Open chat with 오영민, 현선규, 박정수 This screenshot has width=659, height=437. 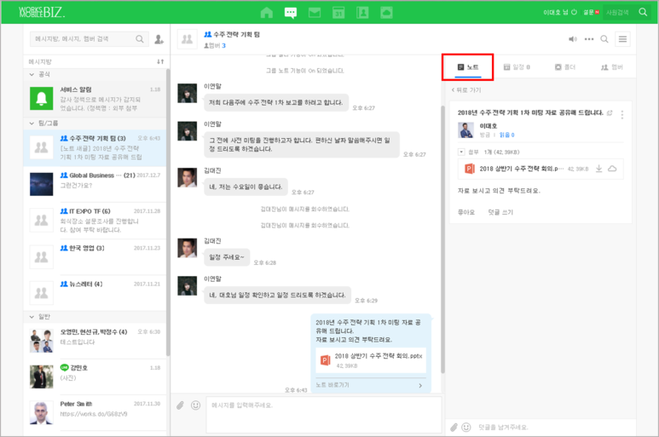tap(95, 341)
